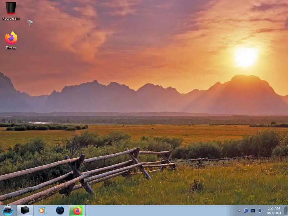Click the blue monitor tray icon
The height and width of the screenshot is (216, 288).
click(x=253, y=211)
